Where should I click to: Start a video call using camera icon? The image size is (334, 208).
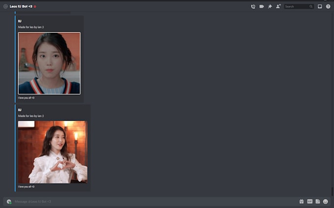pos(261,6)
